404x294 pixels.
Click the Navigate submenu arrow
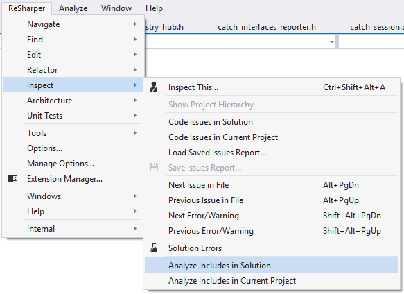coord(134,24)
